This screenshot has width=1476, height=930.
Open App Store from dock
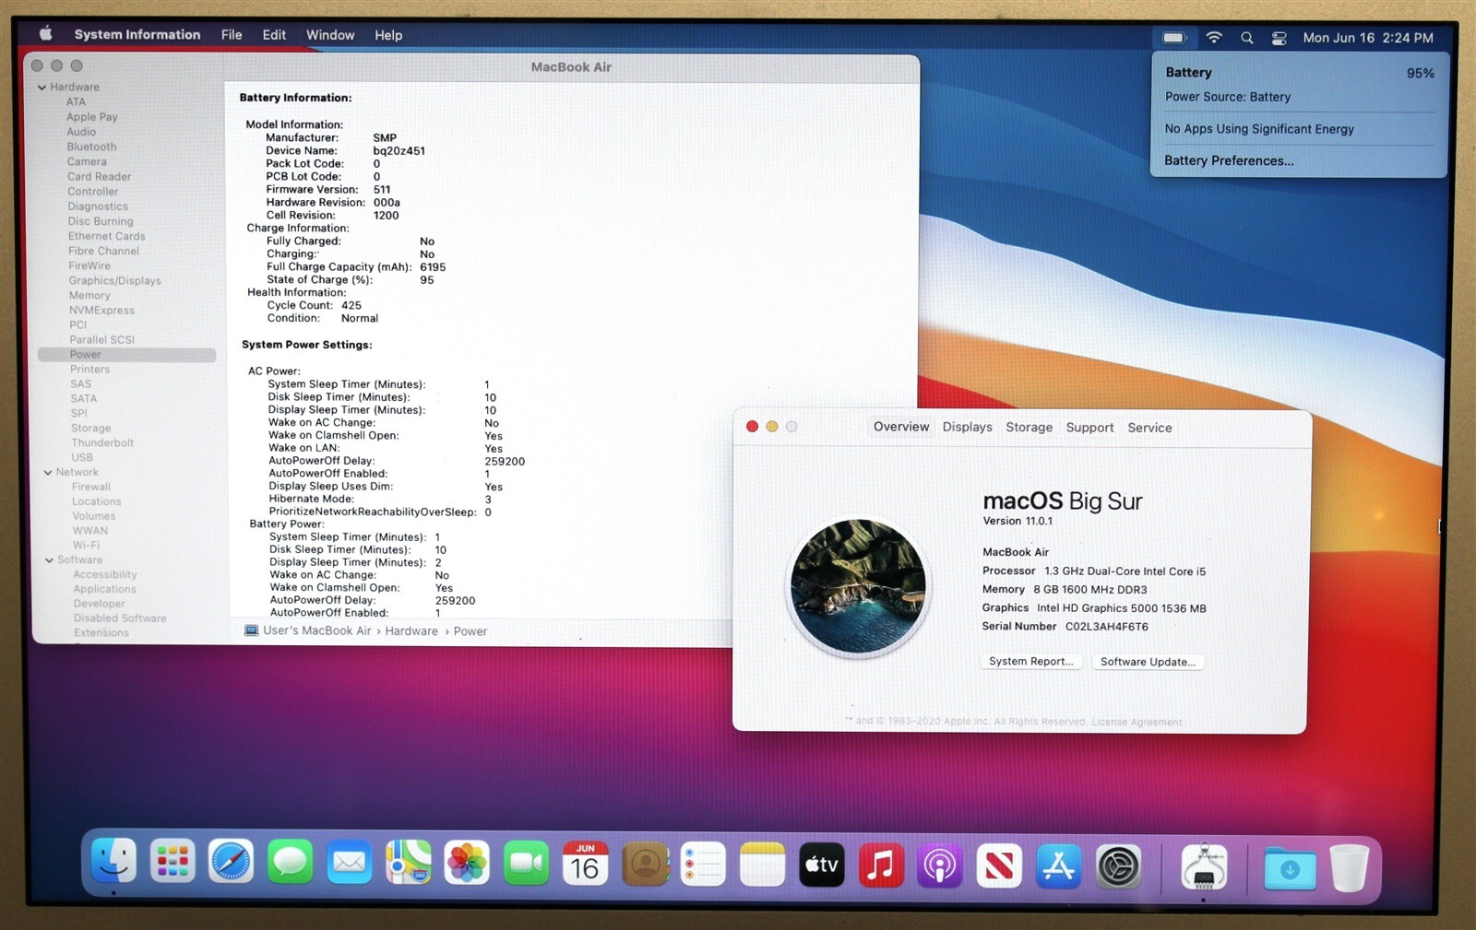(1058, 865)
